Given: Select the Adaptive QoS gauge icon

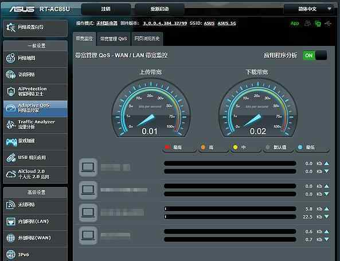Looking at the screenshot, I should [11, 108].
